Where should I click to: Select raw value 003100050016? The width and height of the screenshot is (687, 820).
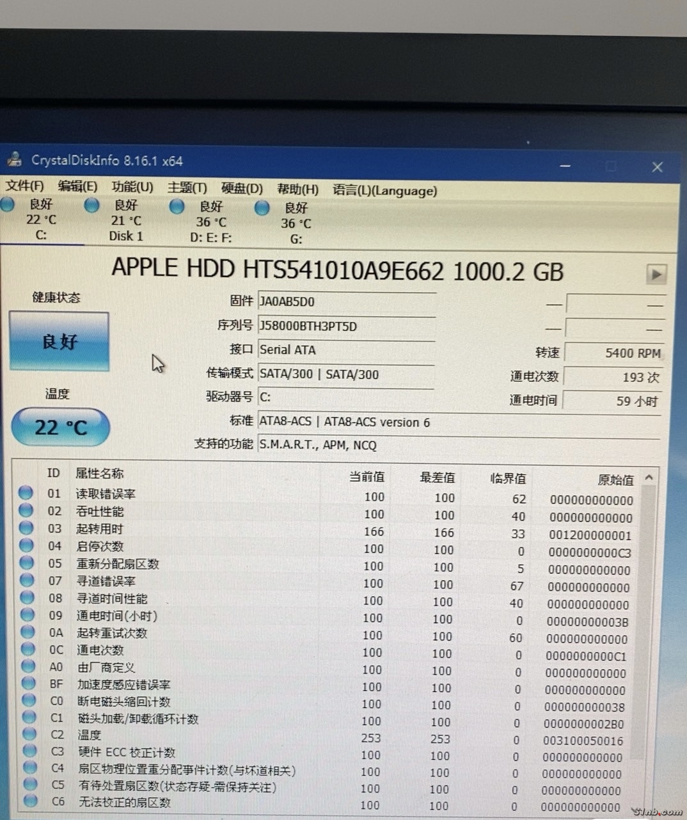click(584, 741)
